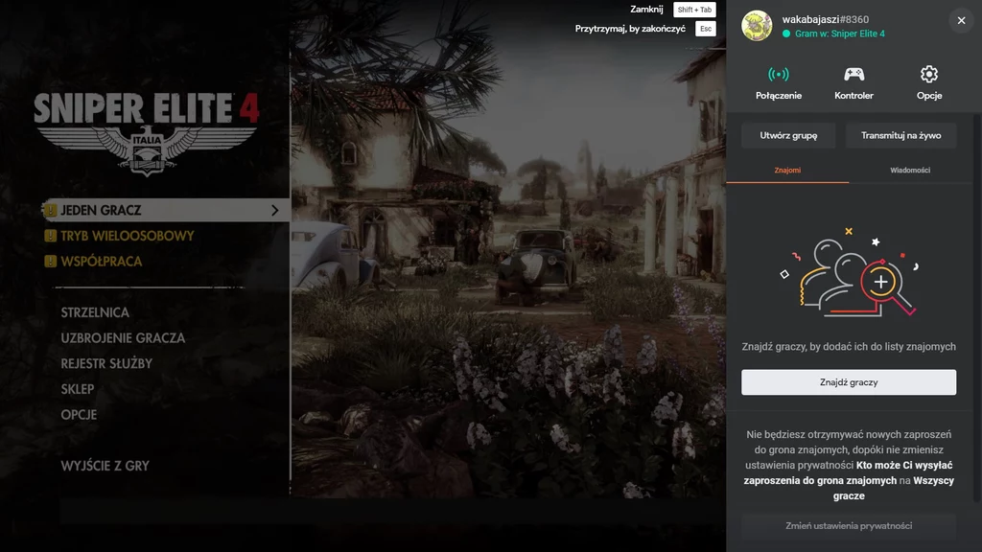982x552 pixels.
Task: Click the Współpraca warning icon
Action: pos(50,262)
